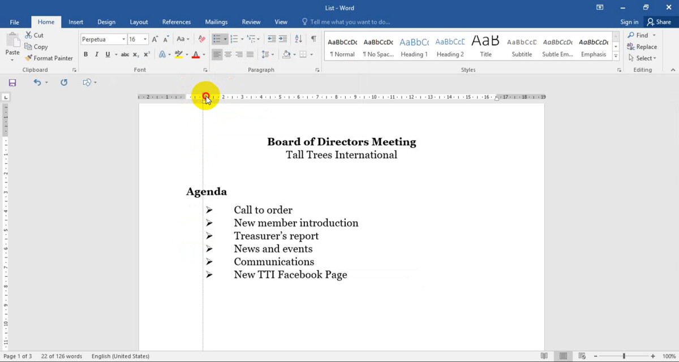Click the Sort icon in Paragraph group
Image resolution: width=679 pixels, height=362 pixels.
[x=298, y=39]
